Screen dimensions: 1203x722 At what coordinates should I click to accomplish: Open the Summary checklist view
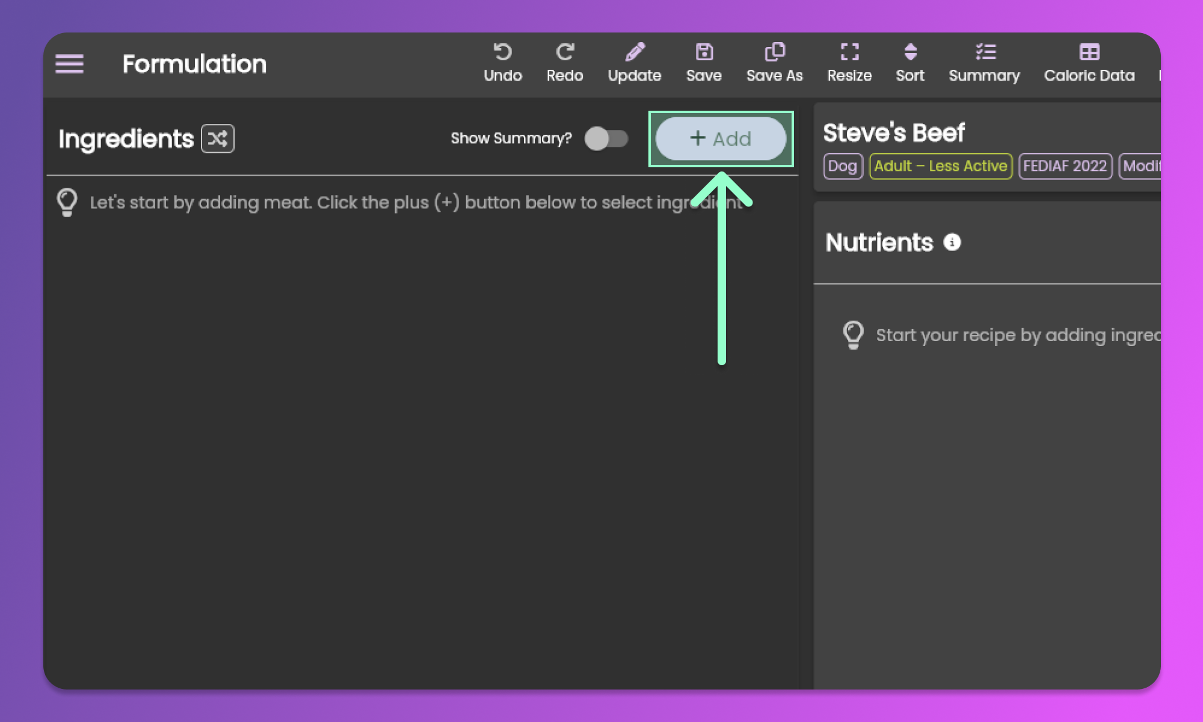[985, 52]
